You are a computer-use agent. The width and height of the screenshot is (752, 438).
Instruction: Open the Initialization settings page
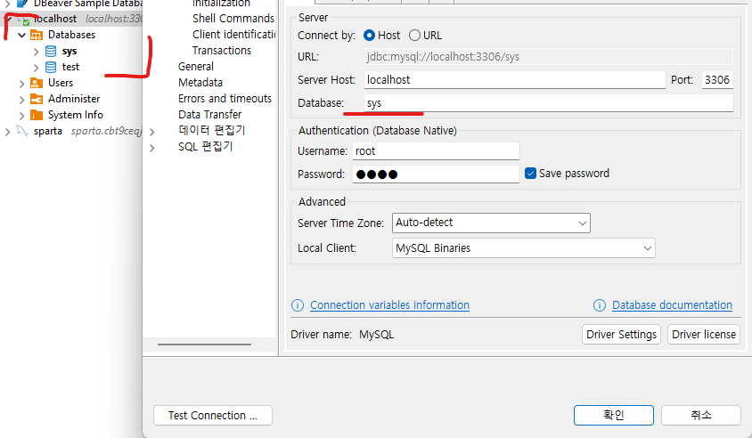point(221,4)
